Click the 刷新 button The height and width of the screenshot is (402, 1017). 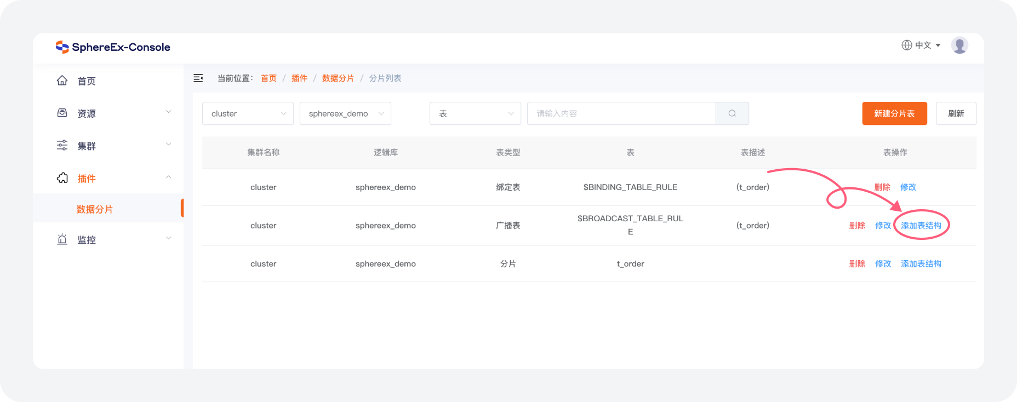pyautogui.click(x=956, y=113)
